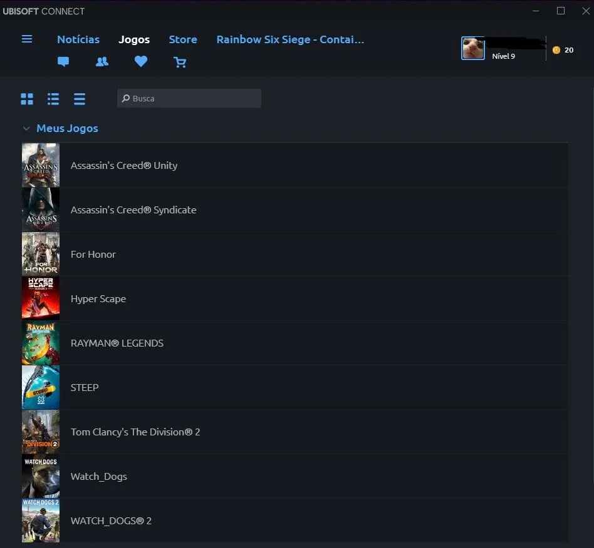Image resolution: width=594 pixels, height=548 pixels.
Task: Click the Ubisoft coin balance icon
Action: point(556,50)
